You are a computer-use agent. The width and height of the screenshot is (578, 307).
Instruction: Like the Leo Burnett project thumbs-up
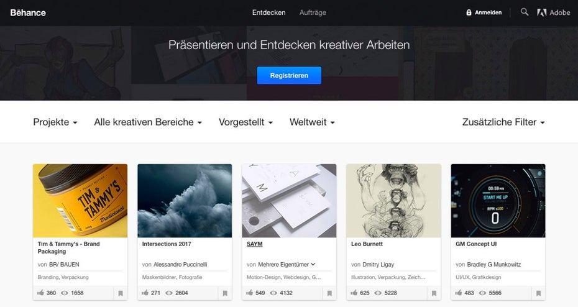coord(354,293)
